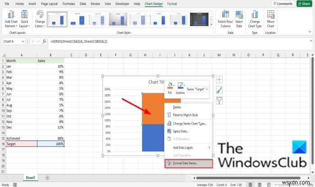Add a new sheet
Screen dimensions: 315x187
[x=47, y=178]
